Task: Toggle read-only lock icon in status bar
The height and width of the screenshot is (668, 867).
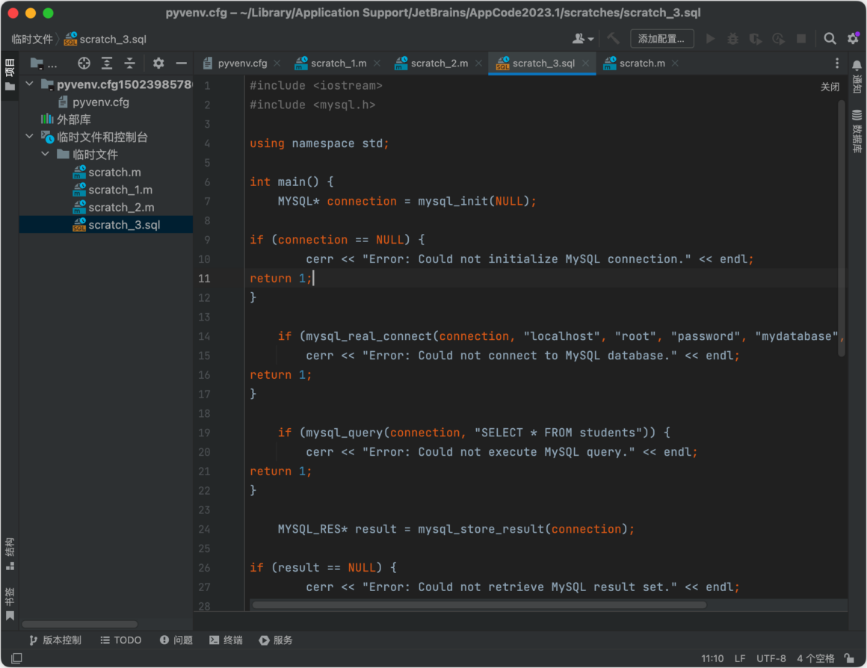Action: pyautogui.click(x=850, y=658)
